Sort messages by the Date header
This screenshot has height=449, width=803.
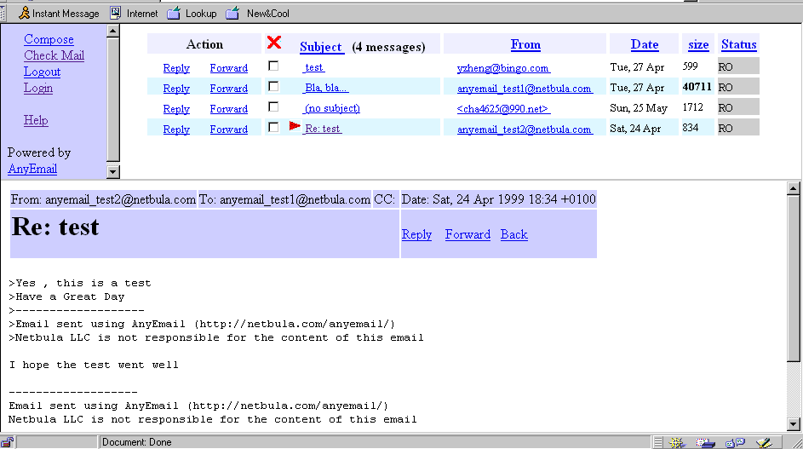tap(645, 44)
